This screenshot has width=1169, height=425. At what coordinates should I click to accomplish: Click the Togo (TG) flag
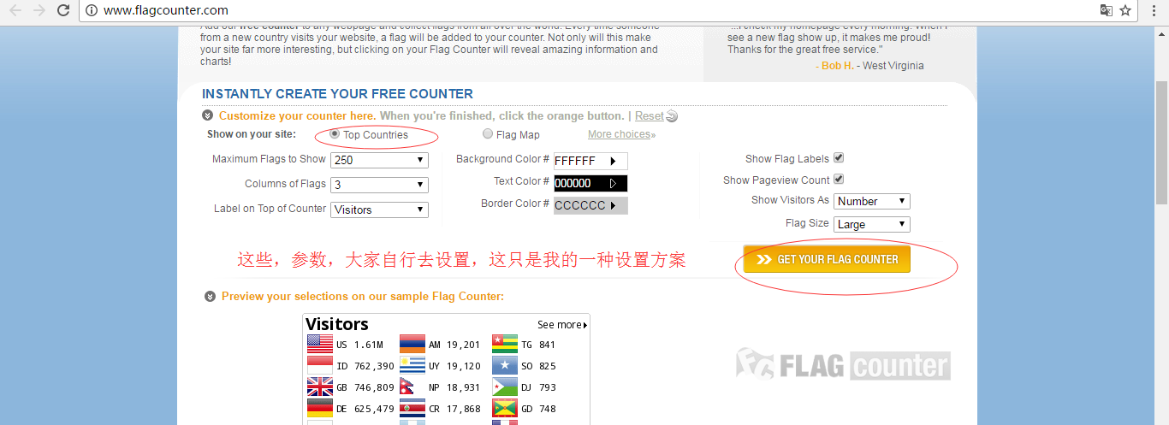pyautogui.click(x=505, y=345)
